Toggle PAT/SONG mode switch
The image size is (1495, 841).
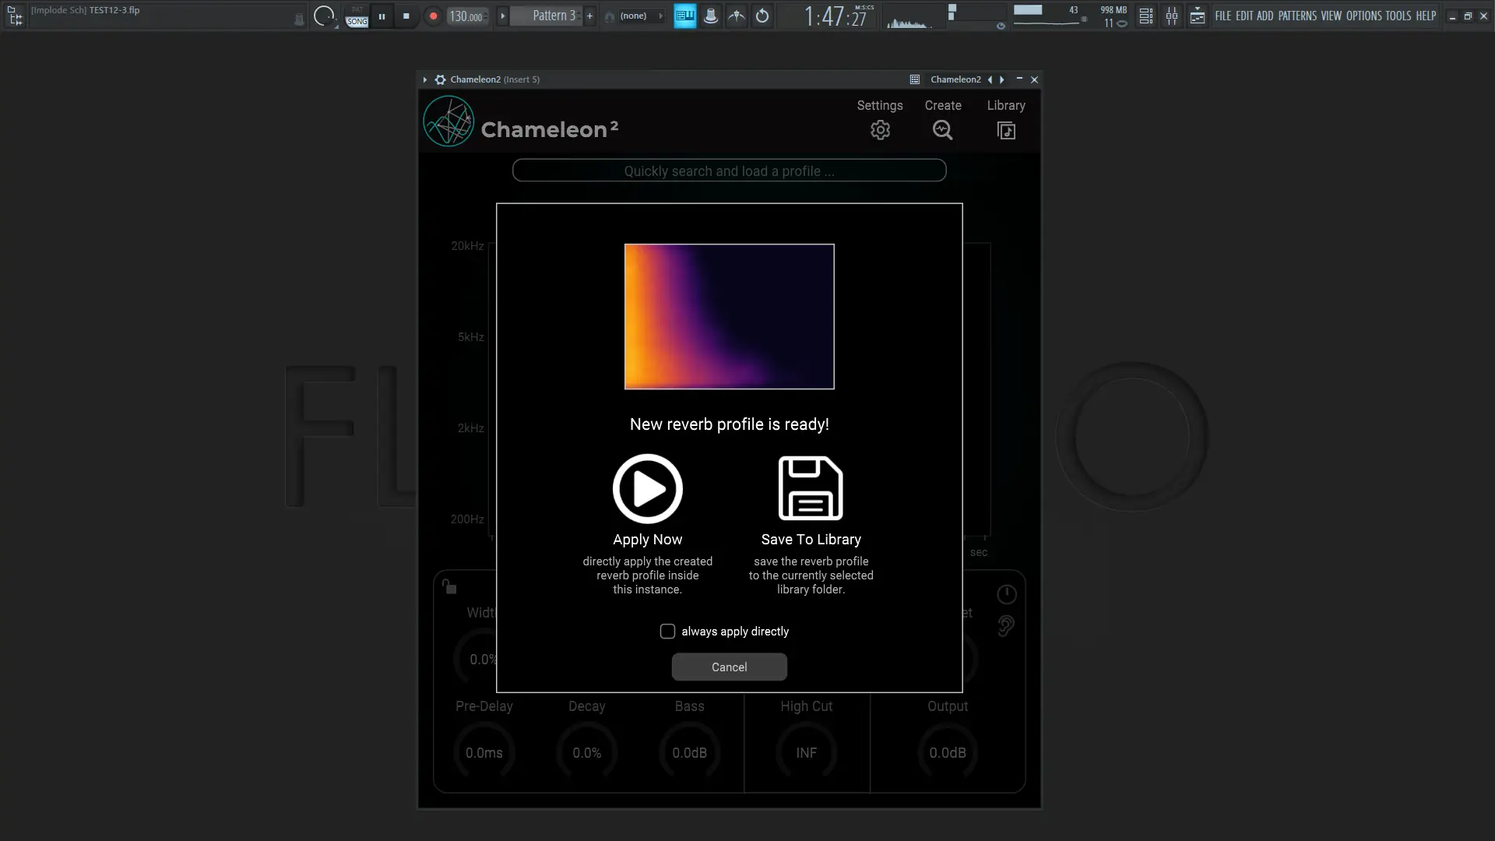pos(357,16)
